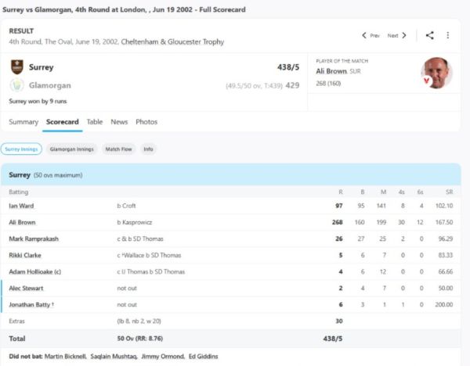This screenshot has height=366, width=470.
Task: Select the Match Flow pill
Action: click(x=119, y=149)
